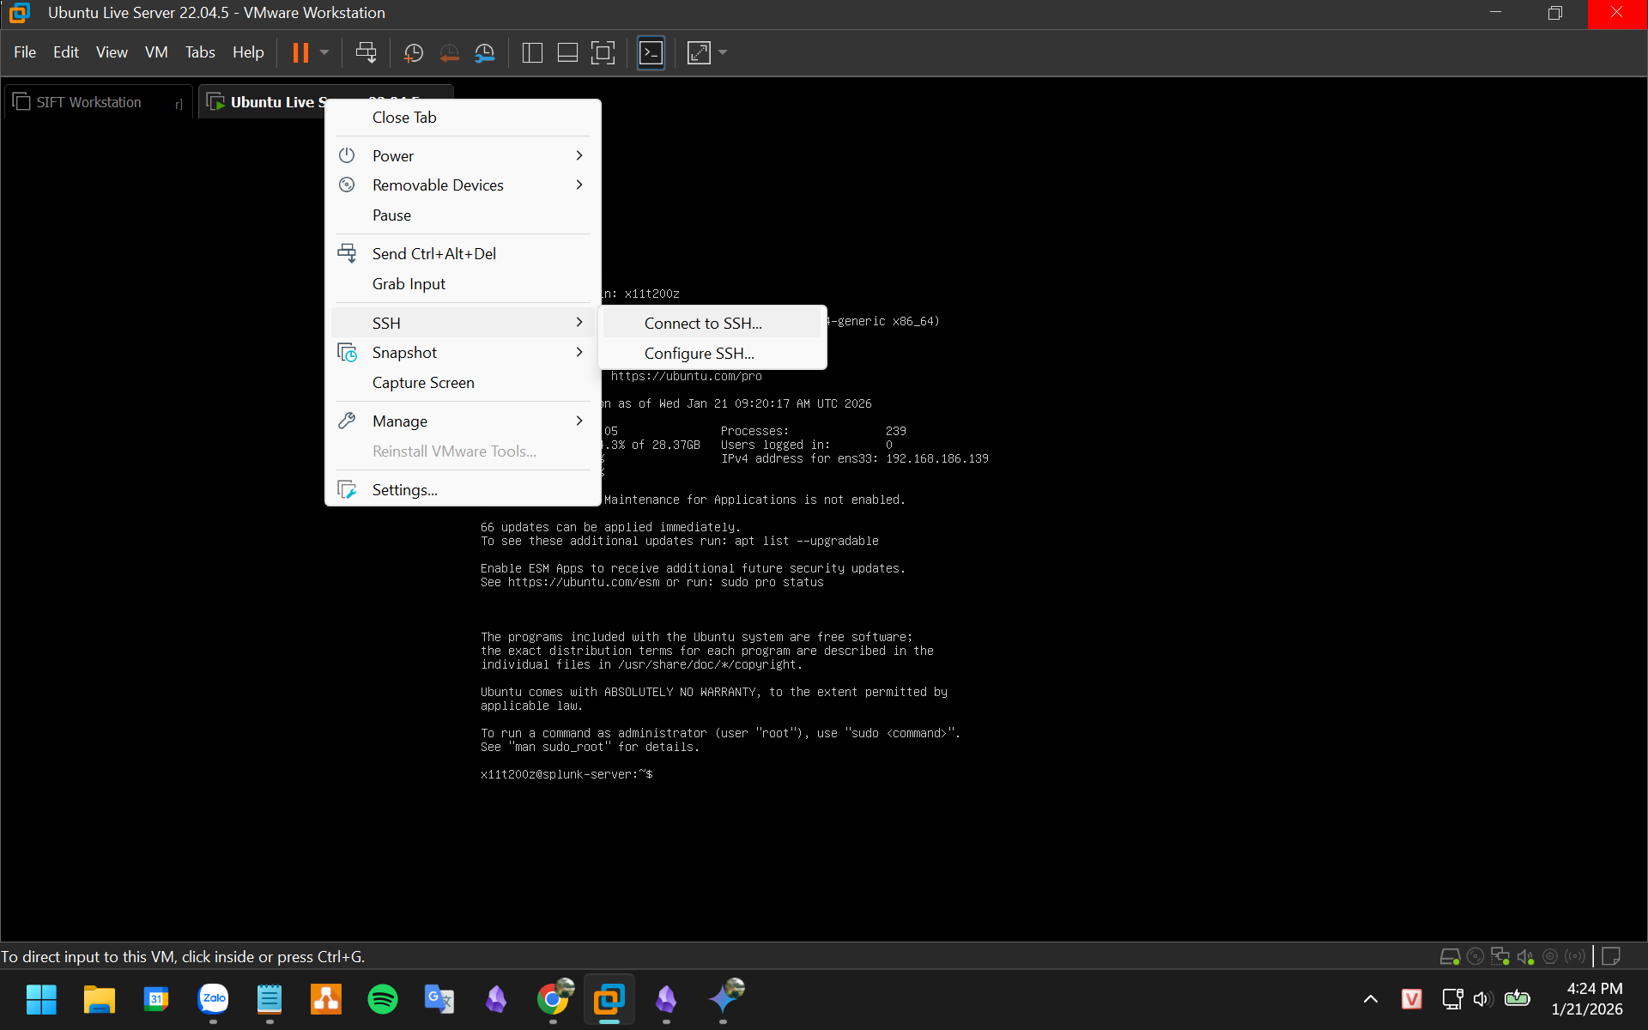Image resolution: width=1648 pixels, height=1030 pixels.
Task: Select Configure SSH... menu entry
Action: pos(699,354)
